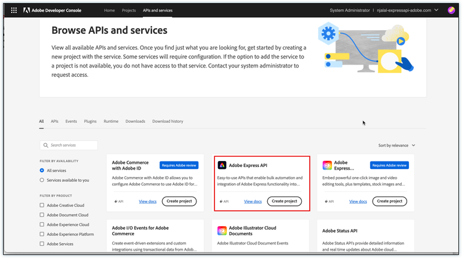462x258 pixels.
Task: Click the Adobe Illustrator Cloud Documents icon
Action: click(222, 231)
